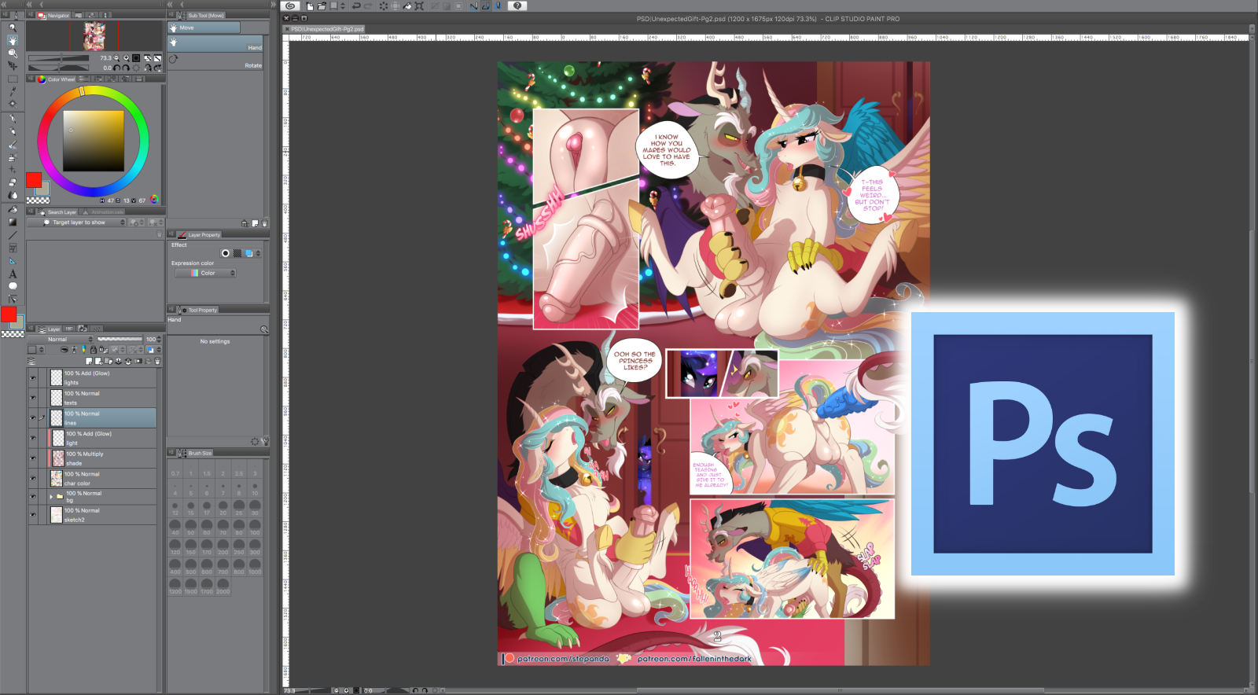1258x695 pixels.
Task: Delete the selected layer with trash icon
Action: pos(157,361)
